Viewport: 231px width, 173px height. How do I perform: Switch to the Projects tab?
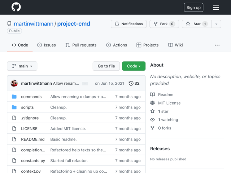(148, 45)
